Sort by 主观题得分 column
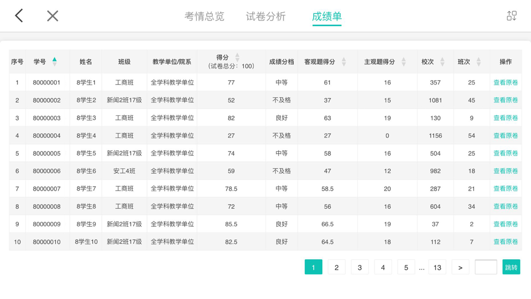Screen dimensions: 531x299 pyautogui.click(x=404, y=62)
